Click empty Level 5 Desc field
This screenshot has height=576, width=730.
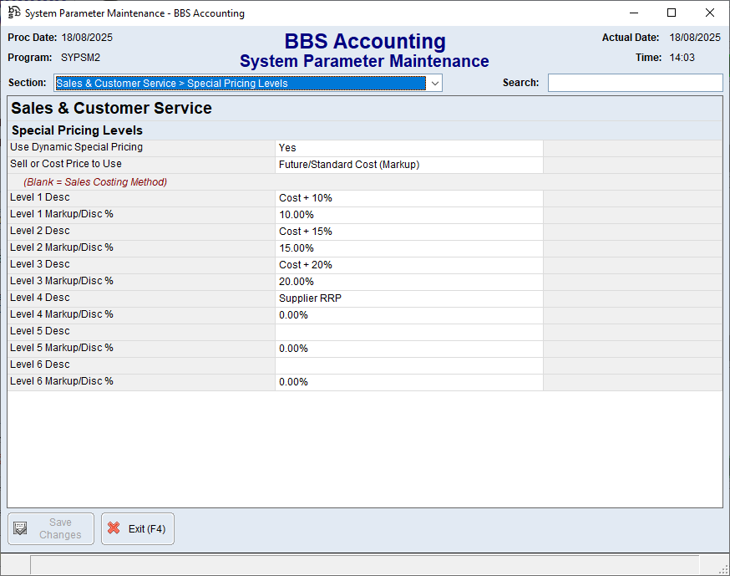(x=408, y=332)
